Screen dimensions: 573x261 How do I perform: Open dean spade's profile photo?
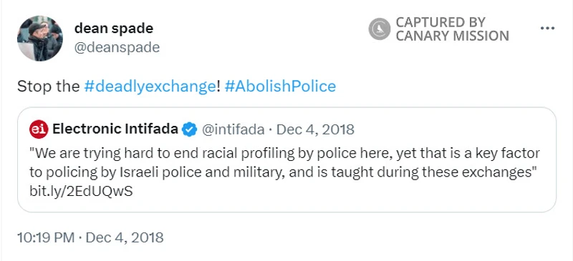[x=40, y=39]
